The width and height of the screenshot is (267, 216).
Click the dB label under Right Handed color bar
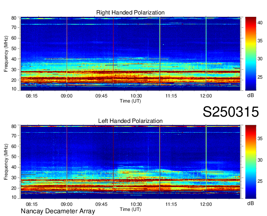[x=251, y=95]
